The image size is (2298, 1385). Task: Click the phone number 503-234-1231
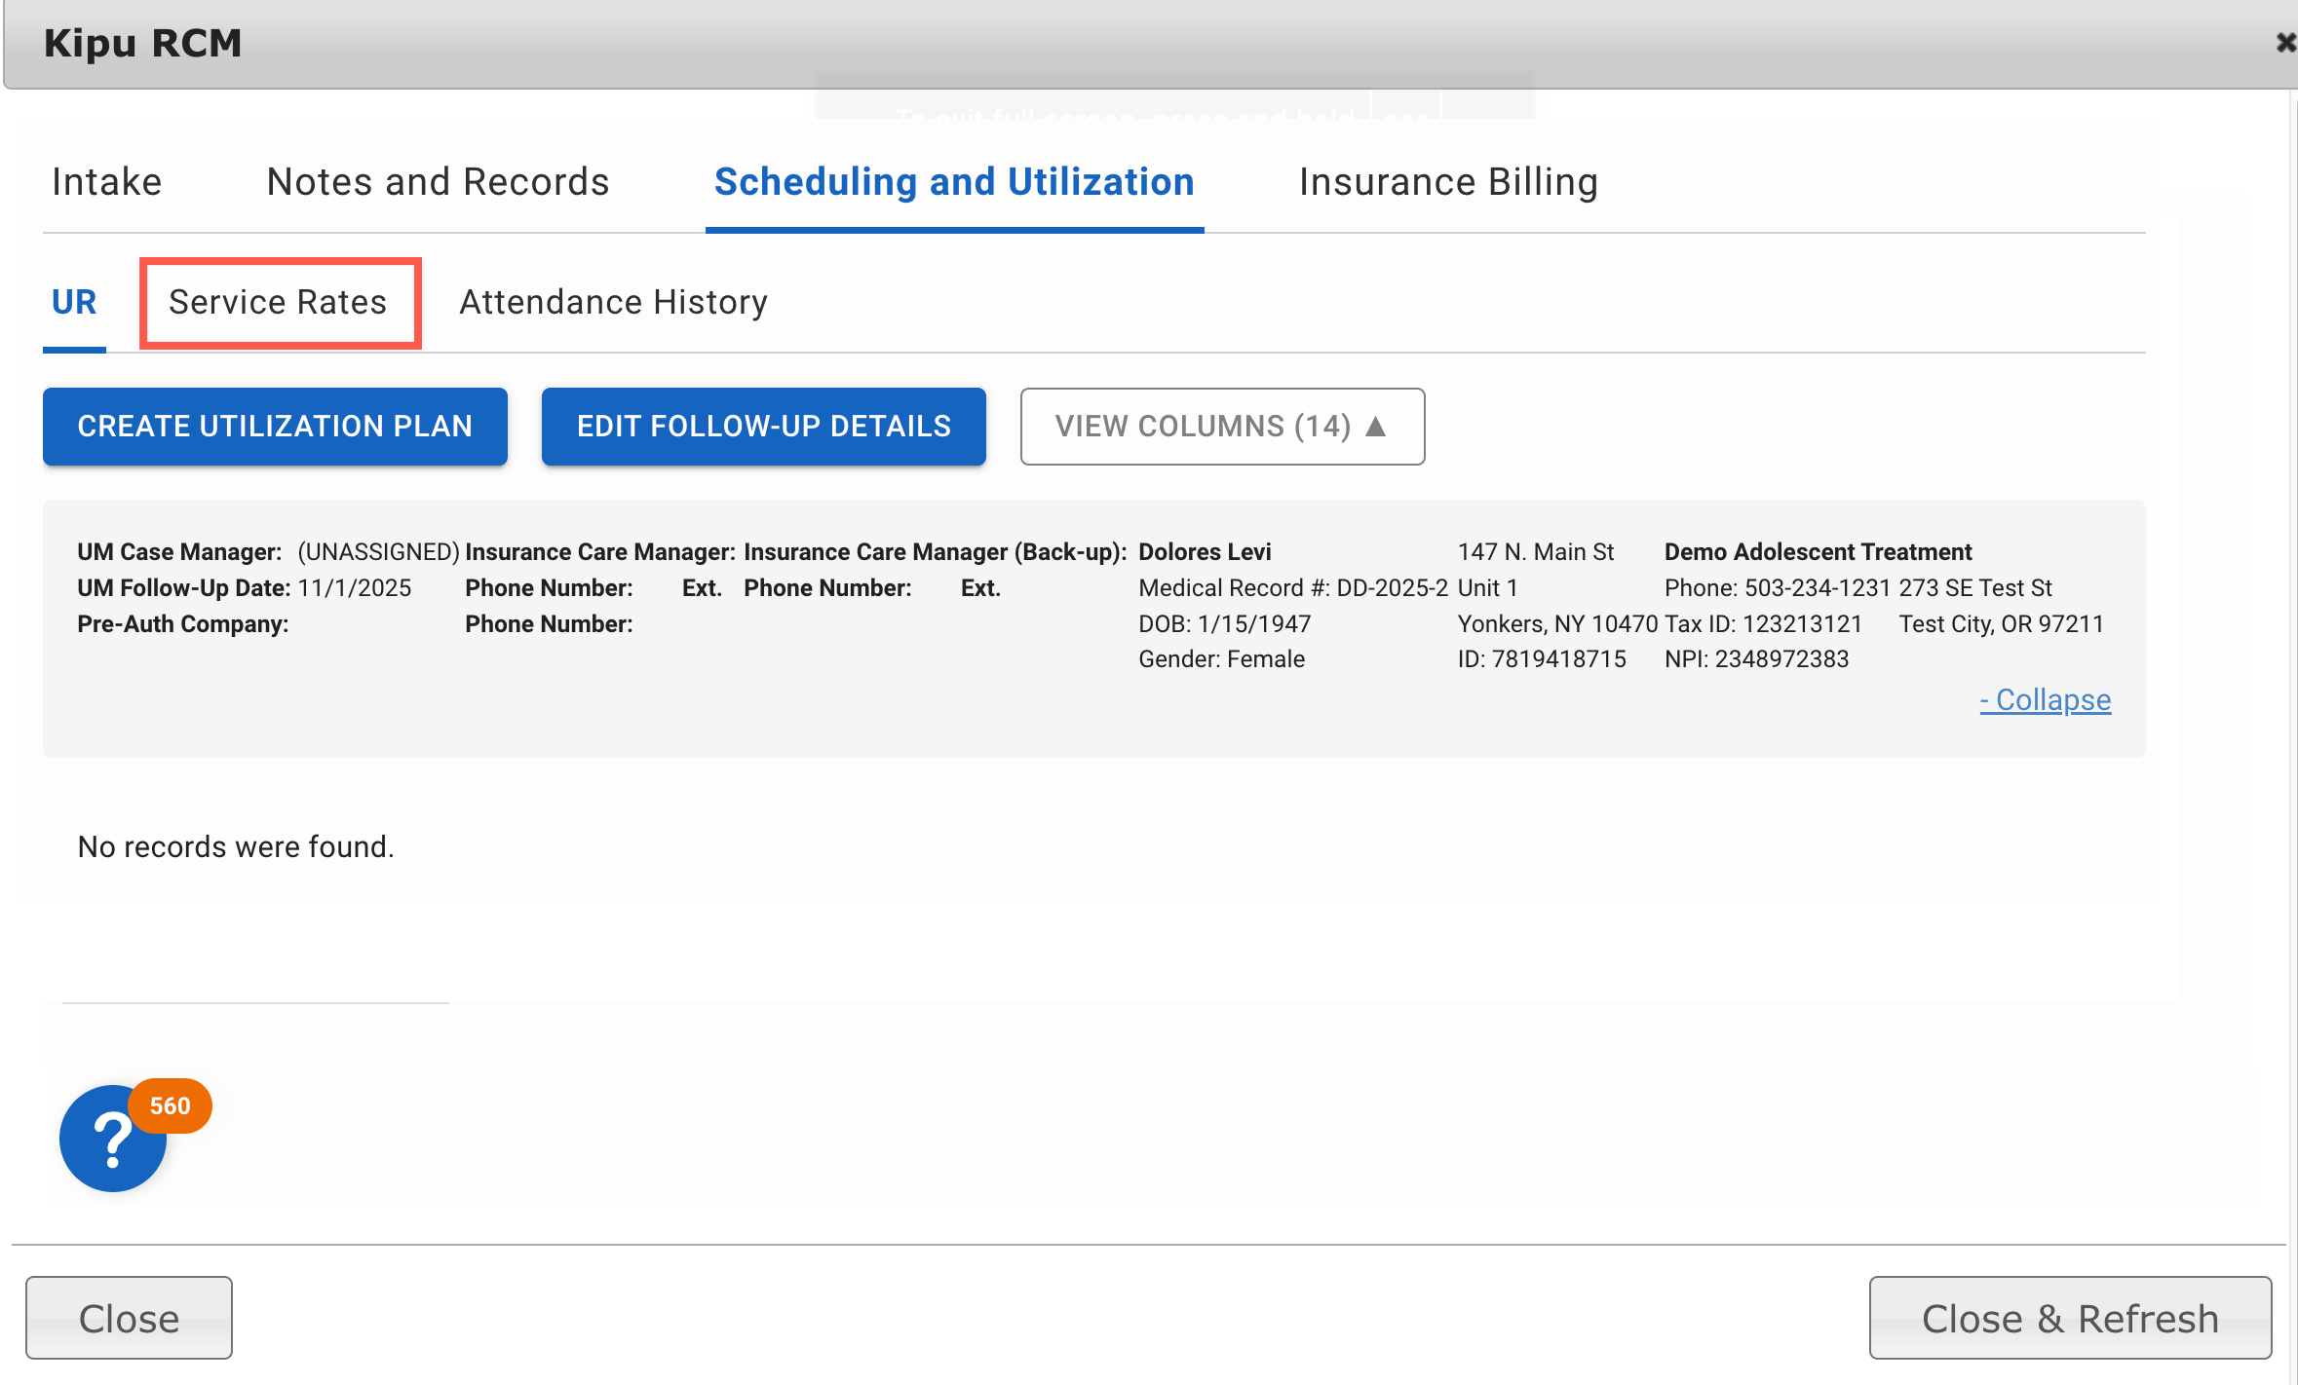click(x=1819, y=587)
